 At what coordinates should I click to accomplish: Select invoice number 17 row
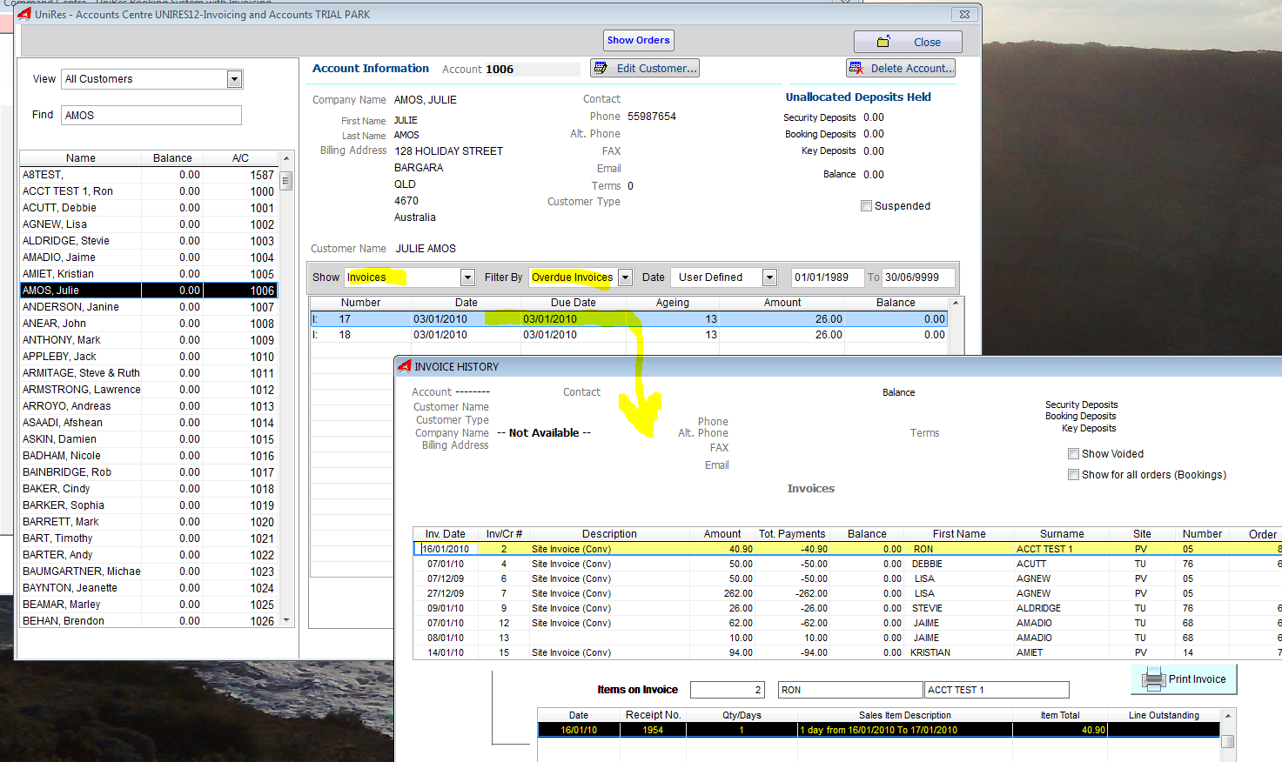click(628, 319)
